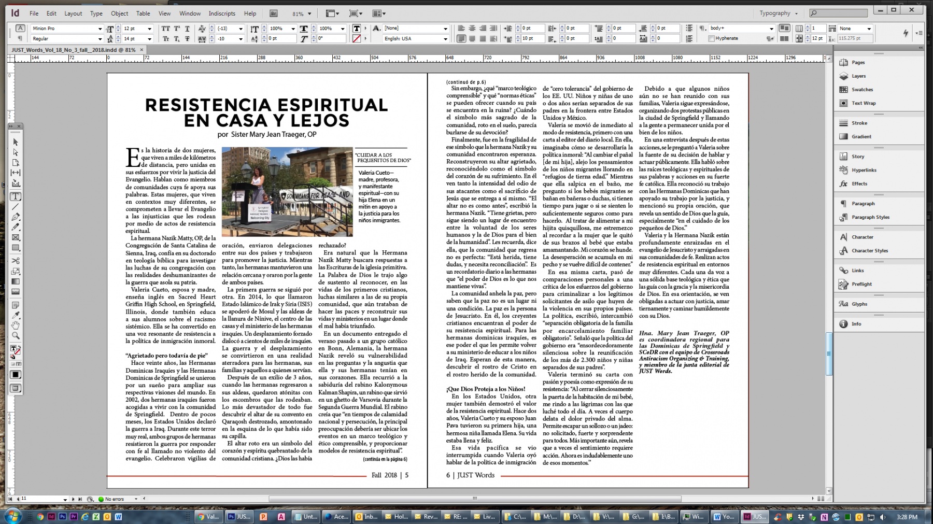The image size is (933, 524).
Task: Click the Align Center paragraph icon
Action: tap(472, 29)
